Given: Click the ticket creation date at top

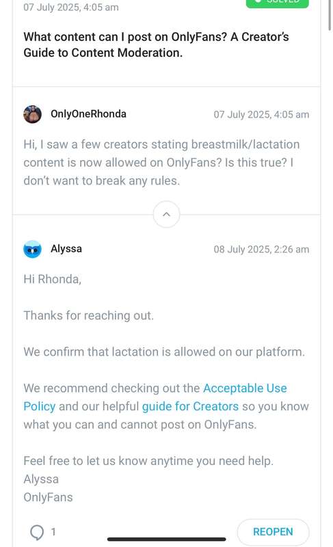Looking at the screenshot, I should click(71, 7).
